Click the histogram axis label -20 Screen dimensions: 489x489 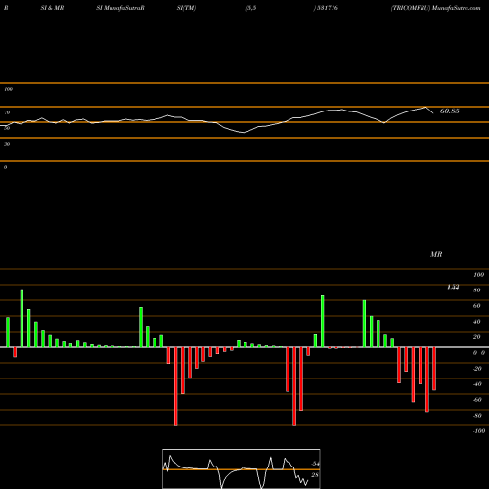(477, 369)
